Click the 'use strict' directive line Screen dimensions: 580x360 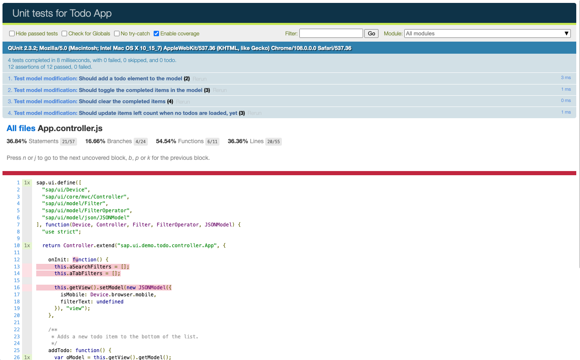tap(62, 232)
